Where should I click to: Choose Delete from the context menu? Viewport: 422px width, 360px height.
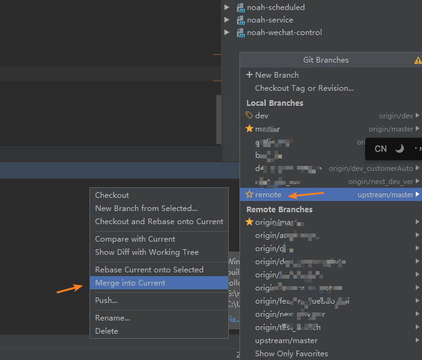click(159, 331)
